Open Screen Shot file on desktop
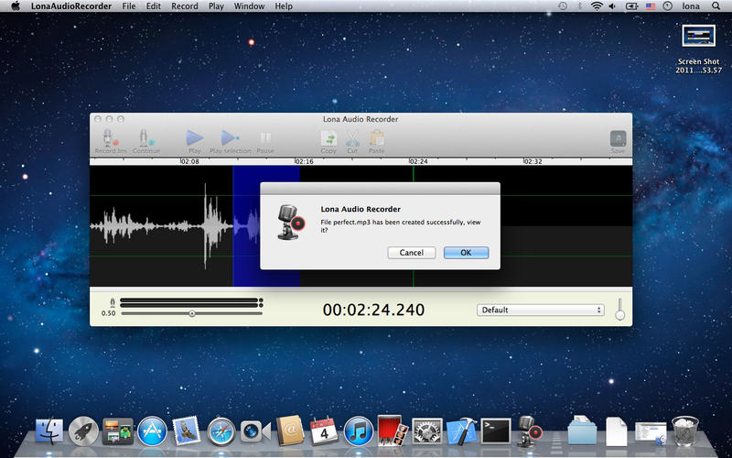Viewport: 732px width, 458px height. tap(699, 37)
